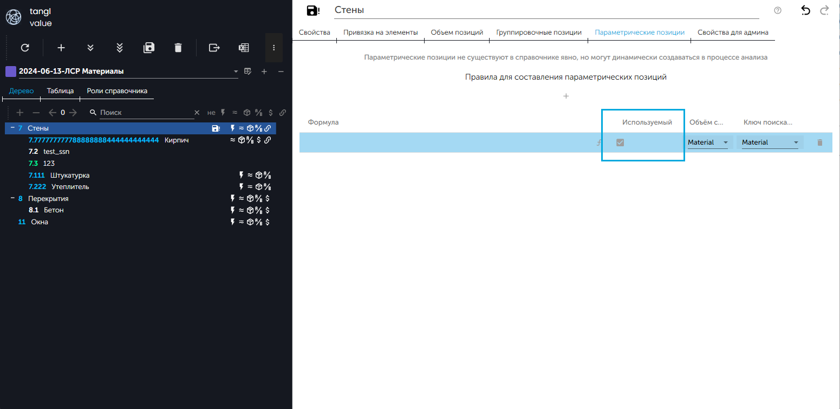840x409 pixels.
Task: Click the trash icon in the left toolbar
Action: coord(178,48)
